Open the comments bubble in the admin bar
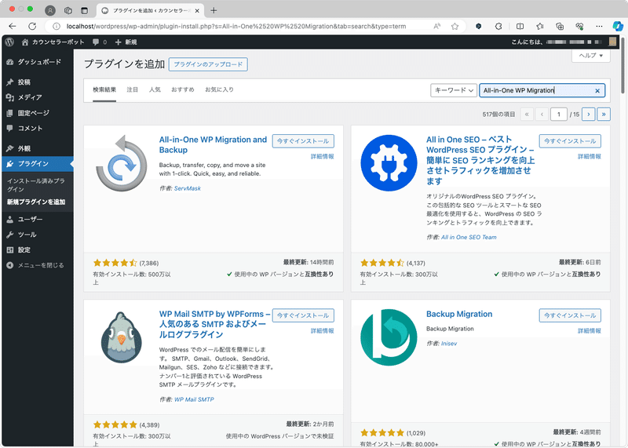 tap(100, 42)
